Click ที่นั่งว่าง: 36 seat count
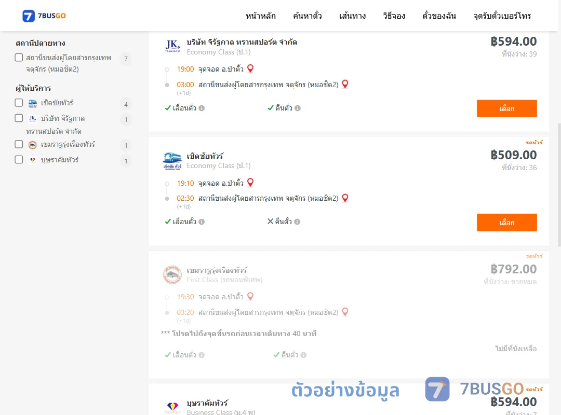The width and height of the screenshot is (561, 415). (519, 168)
